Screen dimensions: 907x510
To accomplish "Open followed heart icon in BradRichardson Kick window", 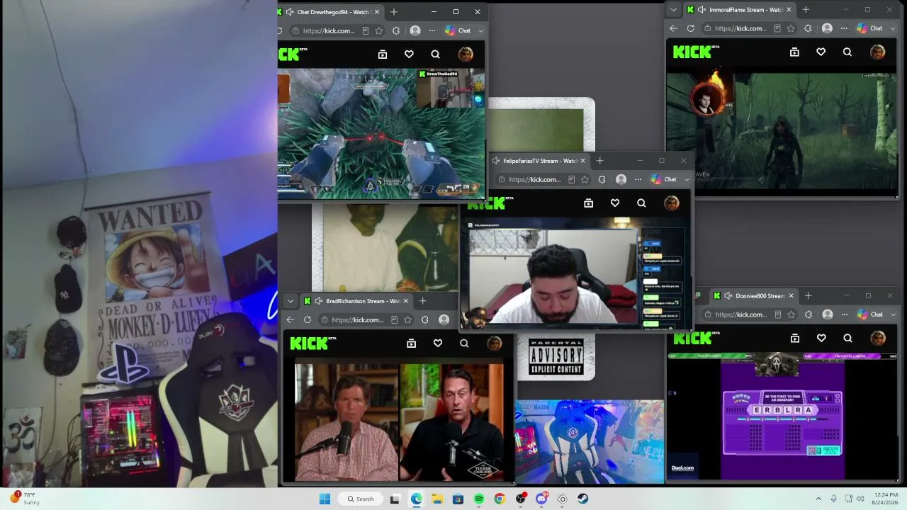I will (x=438, y=344).
